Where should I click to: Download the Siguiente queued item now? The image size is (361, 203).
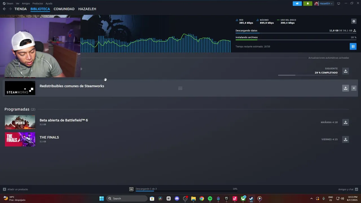pyautogui.click(x=345, y=71)
